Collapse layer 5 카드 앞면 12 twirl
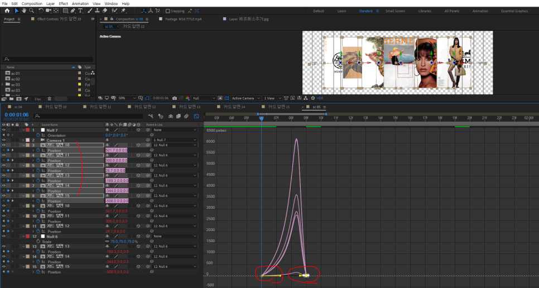Screen dimensions: 539x288 click(23, 165)
